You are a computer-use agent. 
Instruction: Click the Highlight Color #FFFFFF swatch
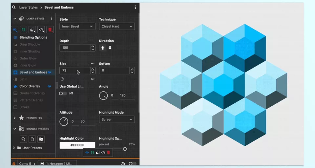(77, 145)
